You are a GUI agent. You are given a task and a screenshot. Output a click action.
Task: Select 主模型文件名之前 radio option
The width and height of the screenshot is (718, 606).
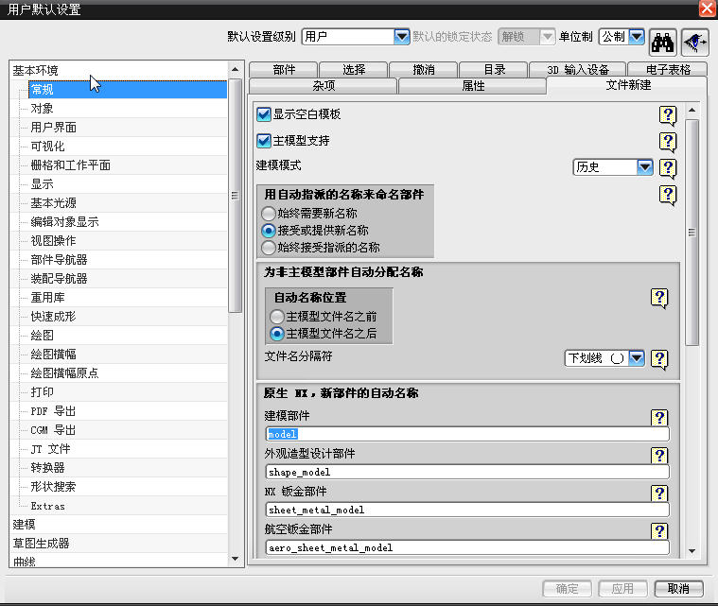pyautogui.click(x=277, y=317)
